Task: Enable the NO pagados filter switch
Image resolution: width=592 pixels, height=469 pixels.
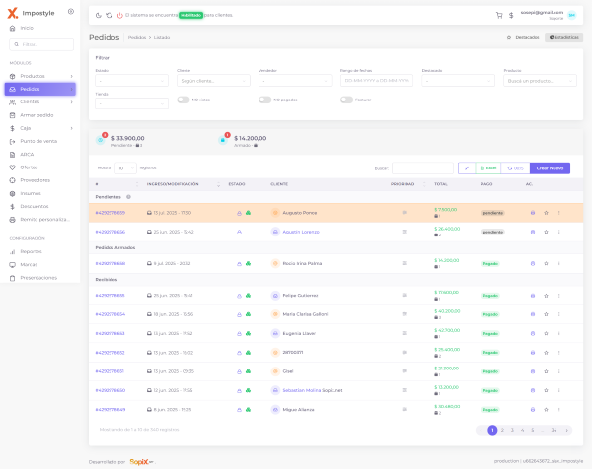Action: coord(264,100)
